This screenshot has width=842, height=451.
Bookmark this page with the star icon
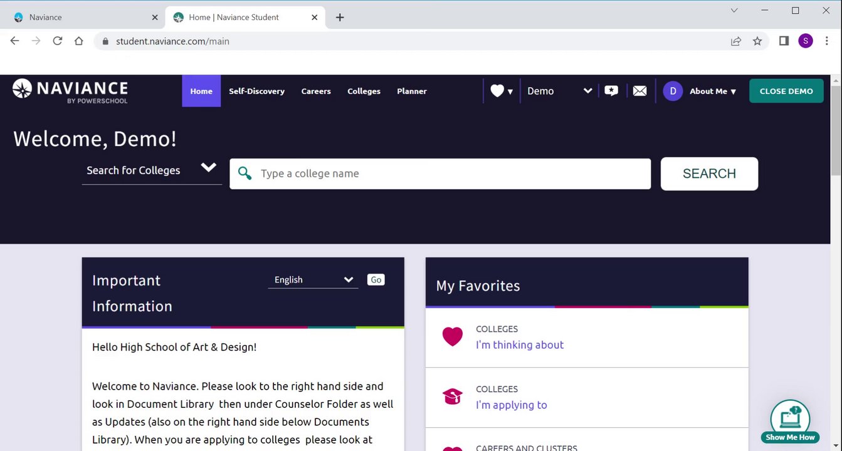coord(757,41)
